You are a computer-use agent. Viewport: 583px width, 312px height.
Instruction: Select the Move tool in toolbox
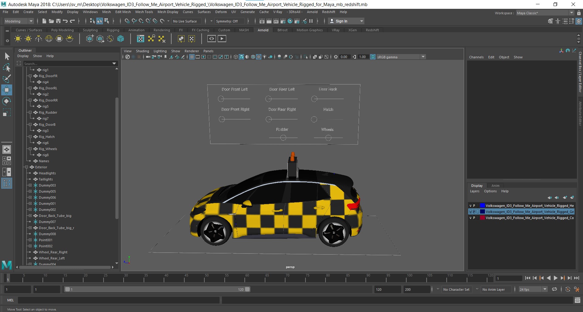[x=7, y=90]
